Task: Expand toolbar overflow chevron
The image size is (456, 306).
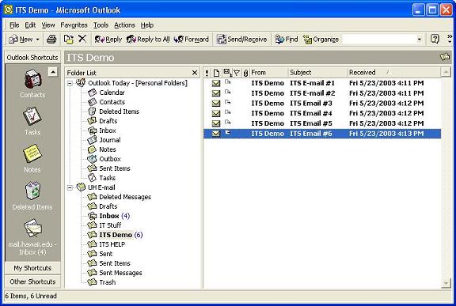Action: pyautogui.click(x=450, y=39)
